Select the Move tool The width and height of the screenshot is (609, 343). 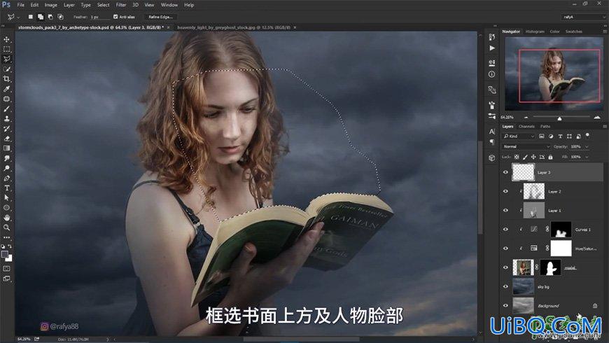pos(6,39)
